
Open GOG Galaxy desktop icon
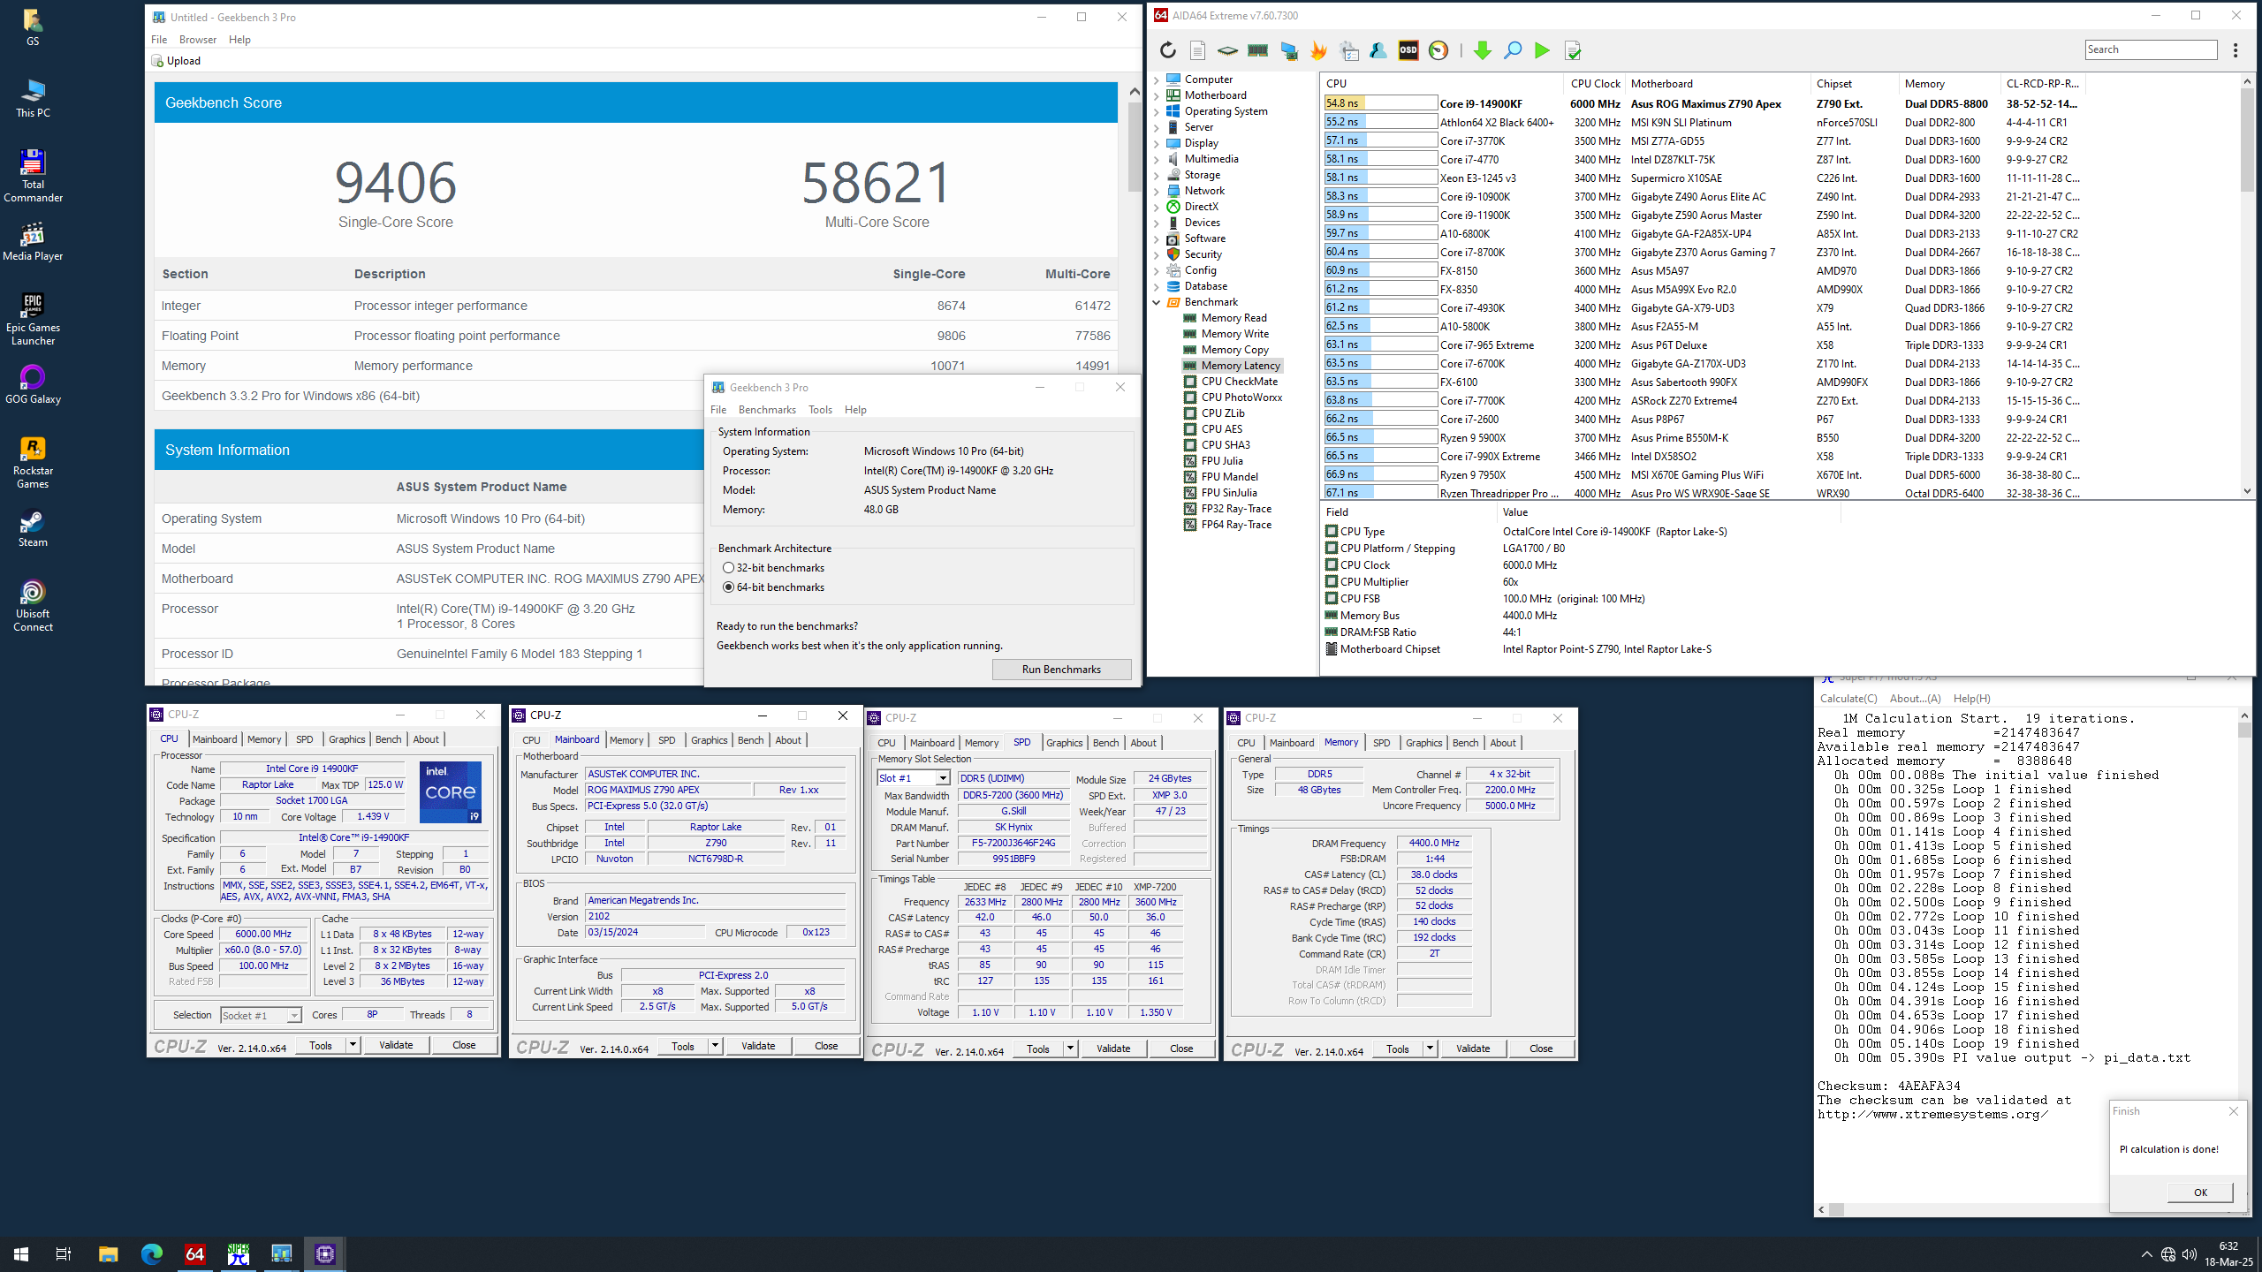(x=33, y=383)
